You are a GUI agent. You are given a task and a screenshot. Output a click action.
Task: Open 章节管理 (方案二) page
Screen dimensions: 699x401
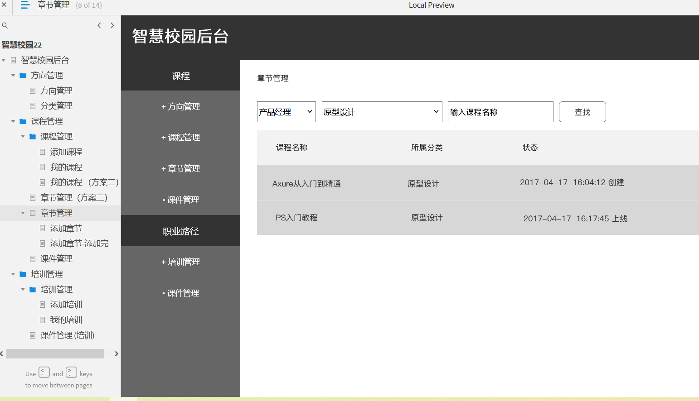pos(74,198)
